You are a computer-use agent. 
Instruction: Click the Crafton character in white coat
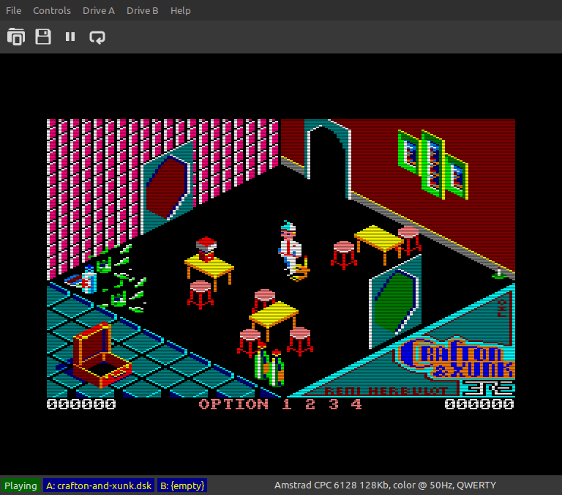(x=291, y=247)
